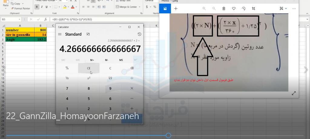Click the C clear button in Calculator
Image resolution: width=310 pixels, height=139 pixels.
(110, 68)
